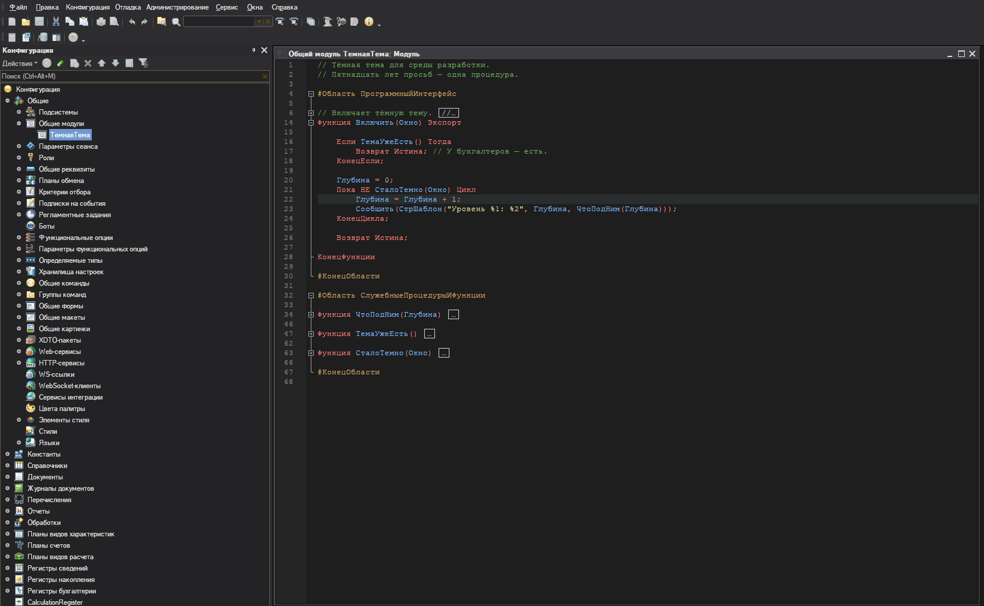
Task: Open the Syntax Assistant hat icon
Action: pyautogui.click(x=328, y=22)
